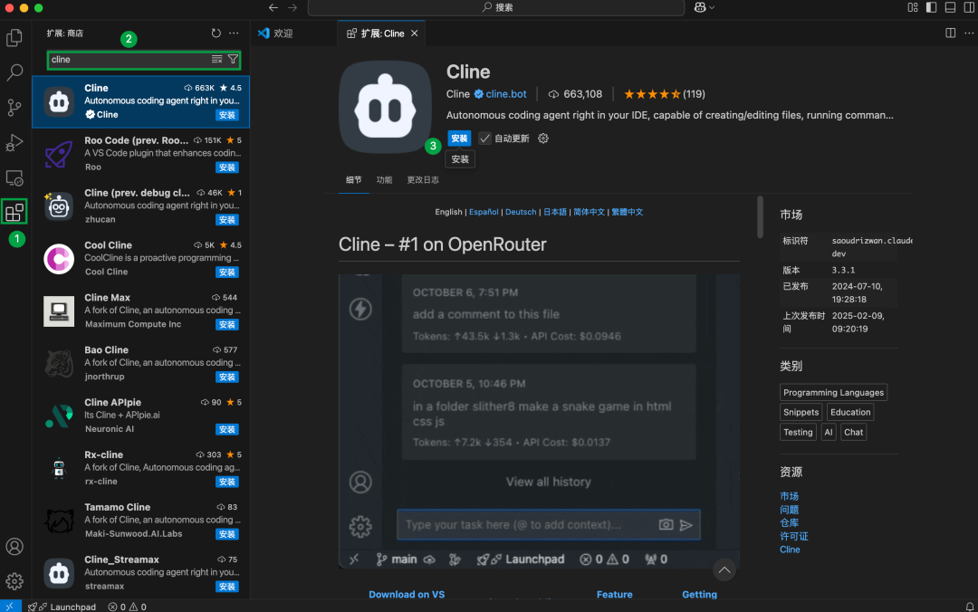Select the Bao Cline extension item
Viewport: 978px width, 612px height.
[141, 363]
